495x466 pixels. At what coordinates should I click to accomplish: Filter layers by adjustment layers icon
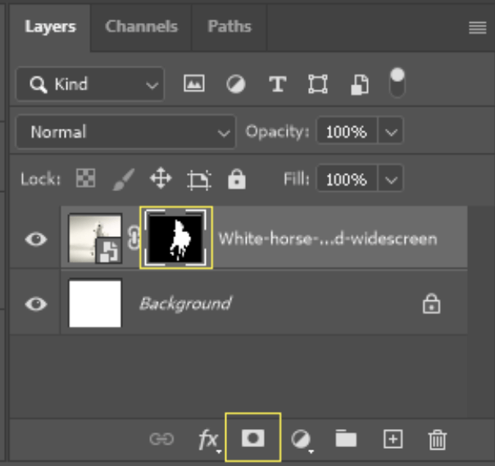coord(236,84)
